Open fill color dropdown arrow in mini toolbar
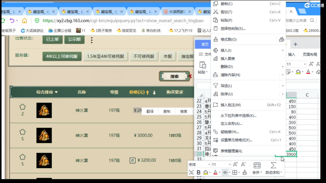The width and height of the screenshot is (326, 183). (x=210, y=173)
